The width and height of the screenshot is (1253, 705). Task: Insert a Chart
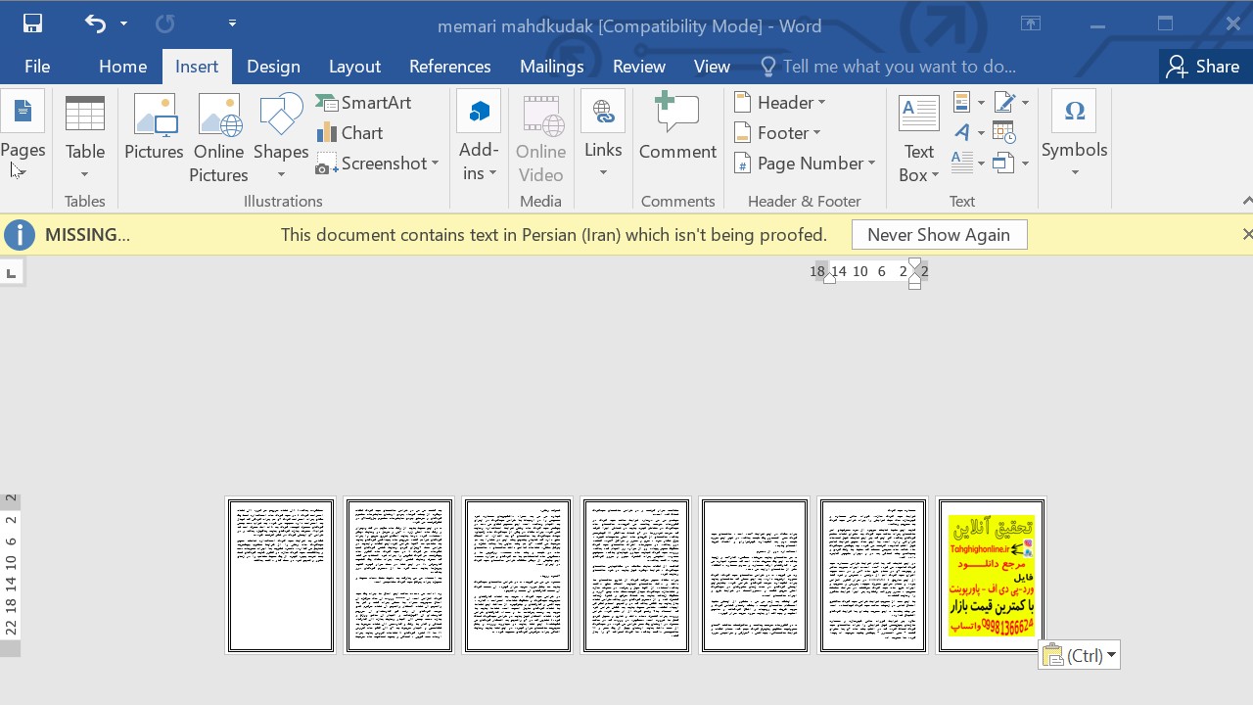(350, 132)
